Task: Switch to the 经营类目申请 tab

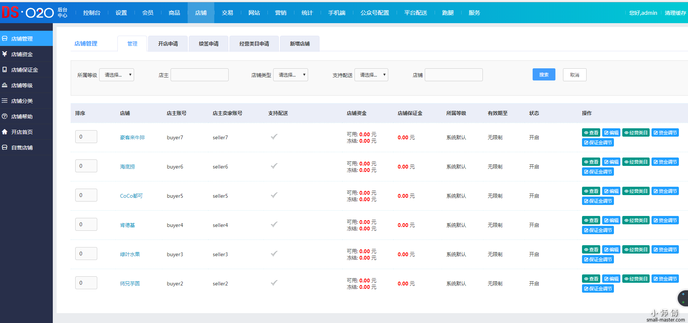Action: coord(254,44)
